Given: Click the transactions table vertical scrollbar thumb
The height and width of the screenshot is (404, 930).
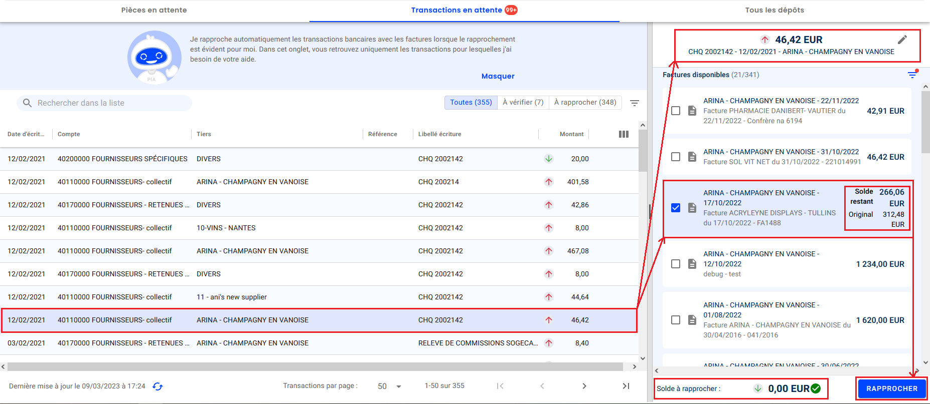Looking at the screenshot, I should (643, 151).
